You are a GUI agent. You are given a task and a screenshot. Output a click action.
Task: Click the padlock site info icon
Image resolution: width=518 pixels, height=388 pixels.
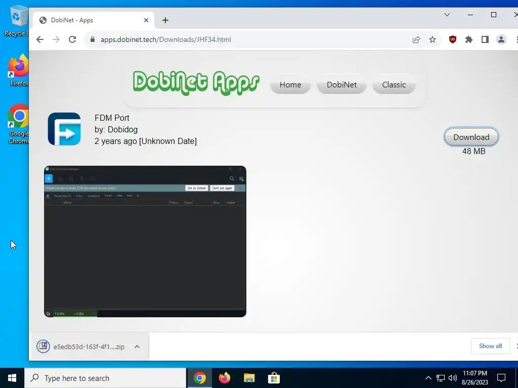tap(93, 39)
